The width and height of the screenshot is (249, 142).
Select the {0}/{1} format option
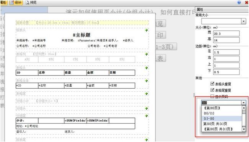pos(221,113)
